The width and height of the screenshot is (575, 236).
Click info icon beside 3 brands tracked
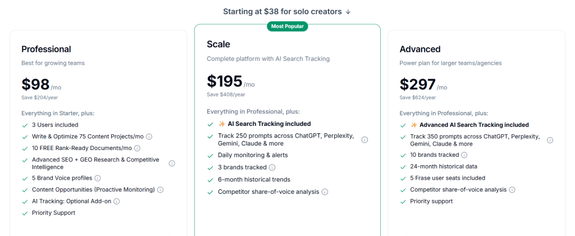pyautogui.click(x=272, y=167)
